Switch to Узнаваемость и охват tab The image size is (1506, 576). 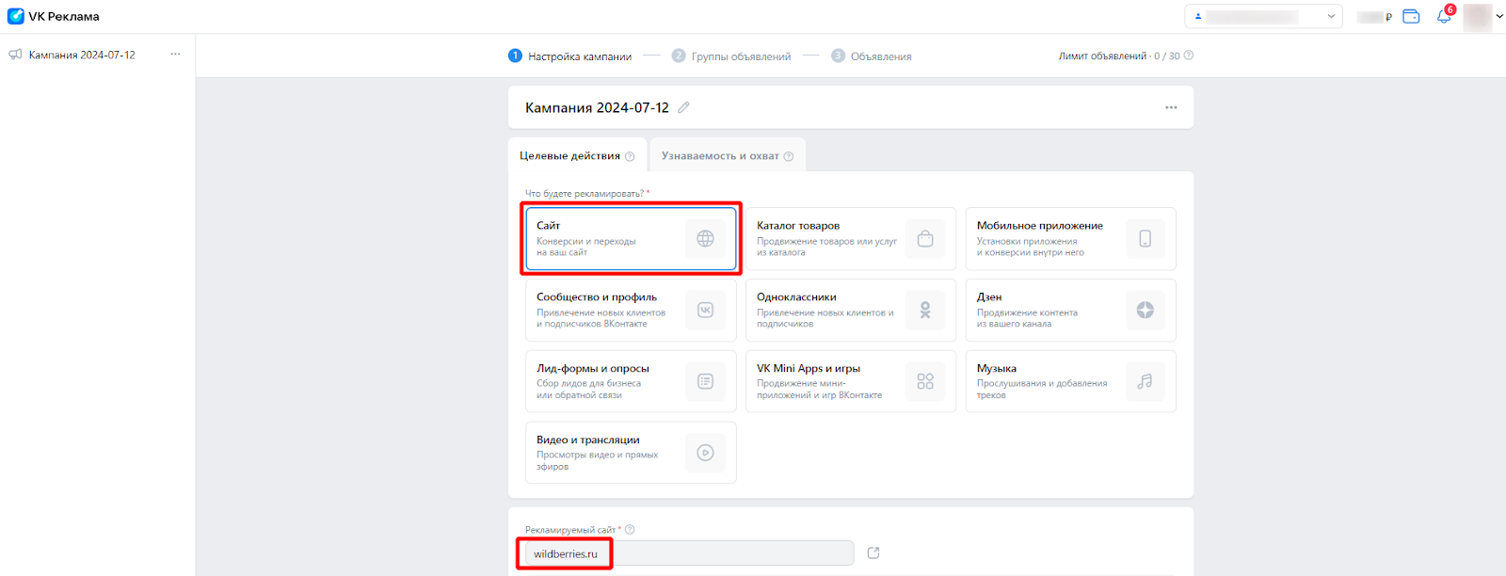(720, 156)
